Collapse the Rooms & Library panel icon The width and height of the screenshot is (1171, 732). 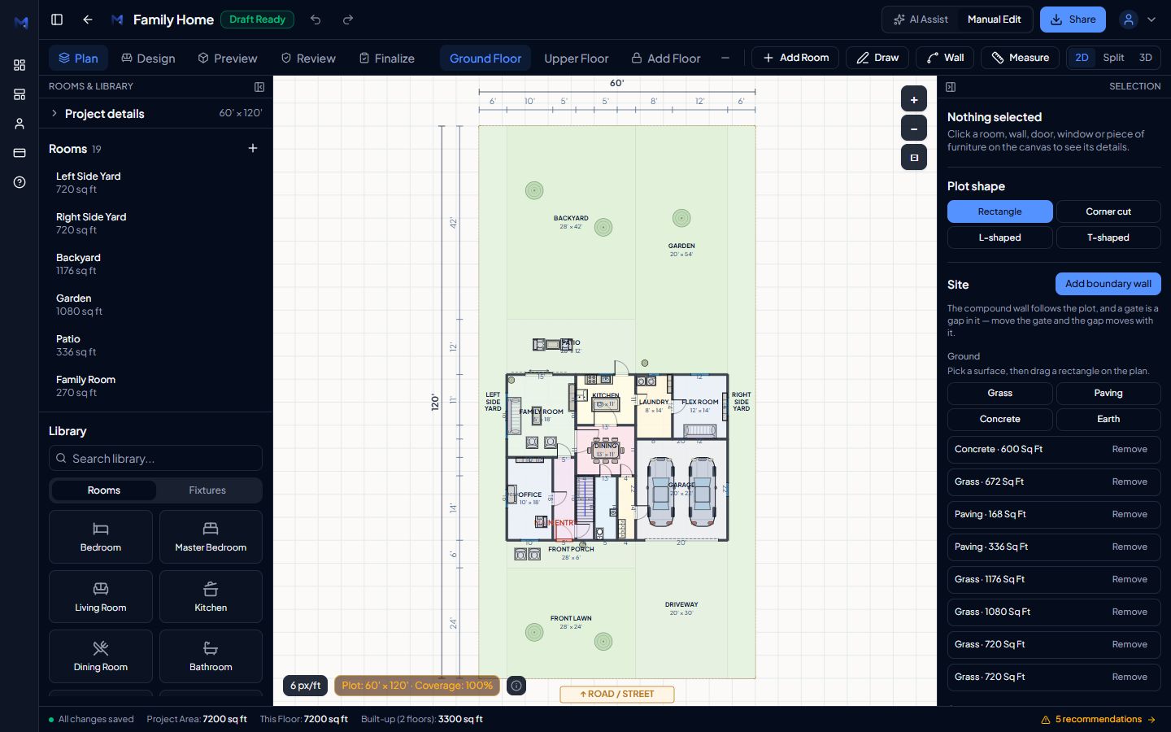(x=259, y=86)
